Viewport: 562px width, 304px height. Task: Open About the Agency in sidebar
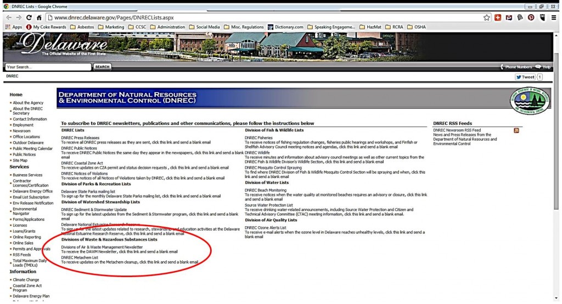tap(28, 102)
